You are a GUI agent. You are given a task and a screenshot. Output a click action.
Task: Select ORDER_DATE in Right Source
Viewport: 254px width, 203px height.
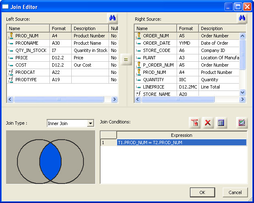[x=157, y=43]
